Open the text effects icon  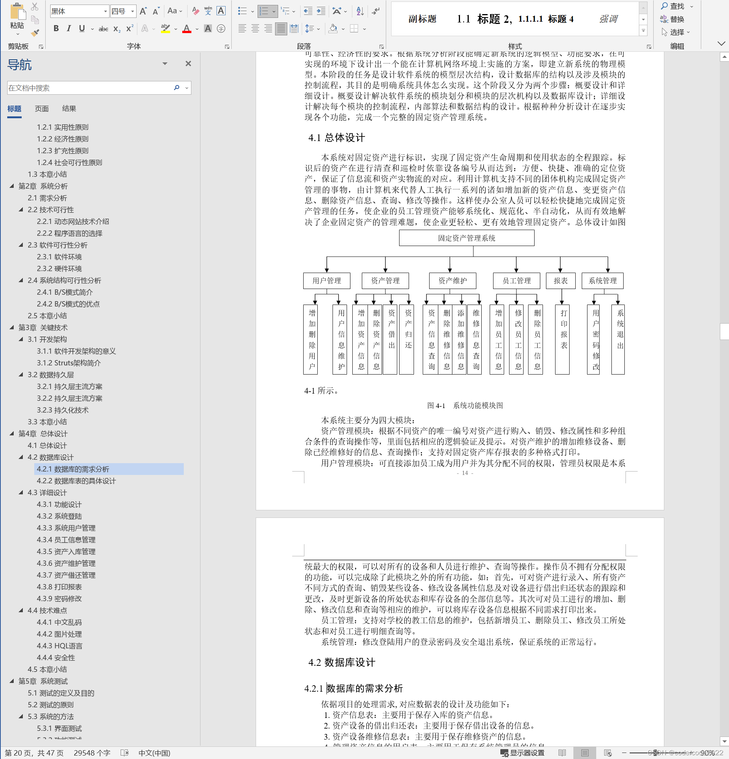[145, 29]
